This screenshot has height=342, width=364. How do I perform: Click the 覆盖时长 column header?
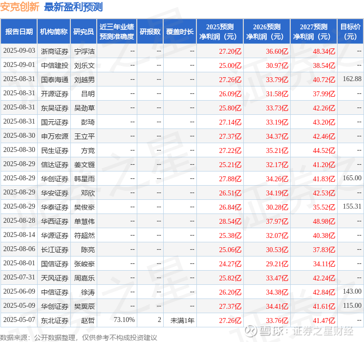[x=180, y=32]
